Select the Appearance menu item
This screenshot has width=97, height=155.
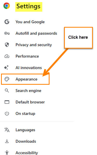pyautogui.click(x=25, y=79)
